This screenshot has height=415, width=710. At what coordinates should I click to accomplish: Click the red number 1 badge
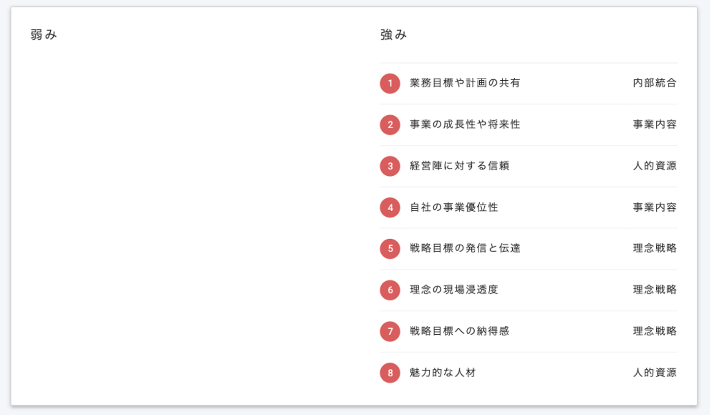point(390,83)
